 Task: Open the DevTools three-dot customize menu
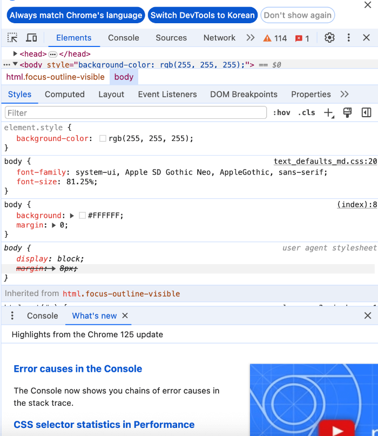pyautogui.click(x=348, y=37)
